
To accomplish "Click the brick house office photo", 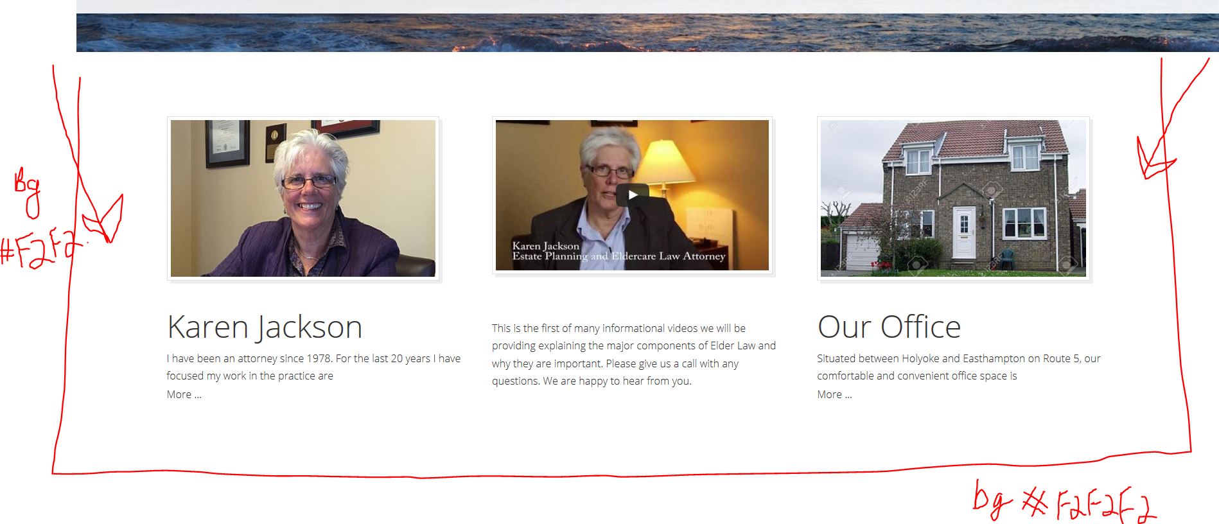I will pyautogui.click(x=953, y=198).
